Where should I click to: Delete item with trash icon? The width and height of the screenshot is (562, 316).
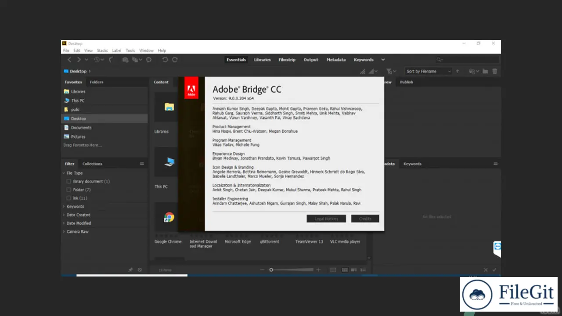(x=495, y=71)
